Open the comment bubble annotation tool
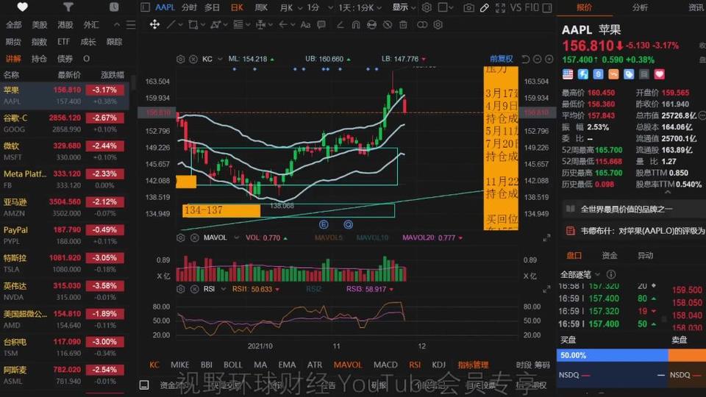Image resolution: width=706 pixels, height=397 pixels. click(x=321, y=25)
